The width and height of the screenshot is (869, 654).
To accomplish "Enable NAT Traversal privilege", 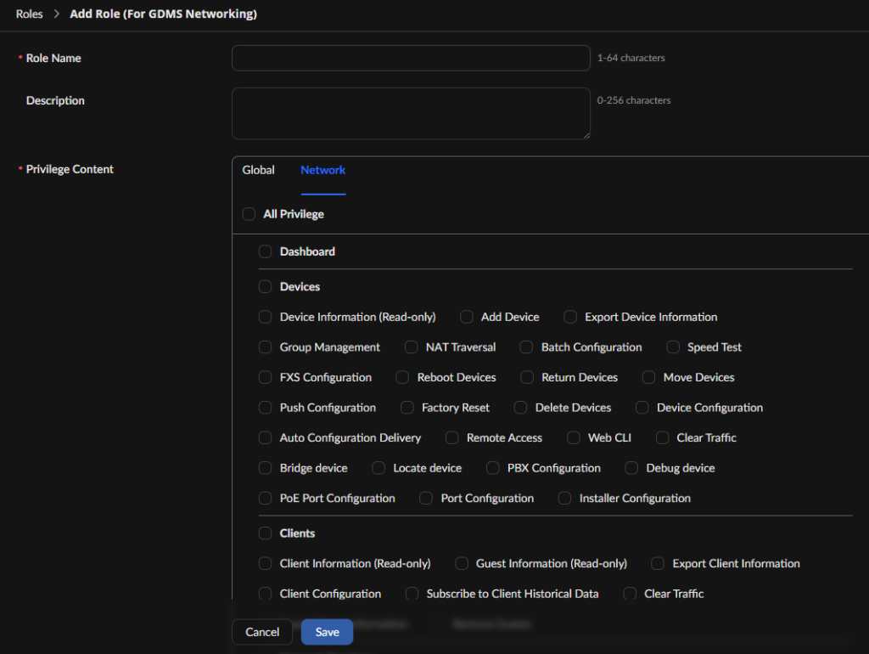I will (x=412, y=347).
